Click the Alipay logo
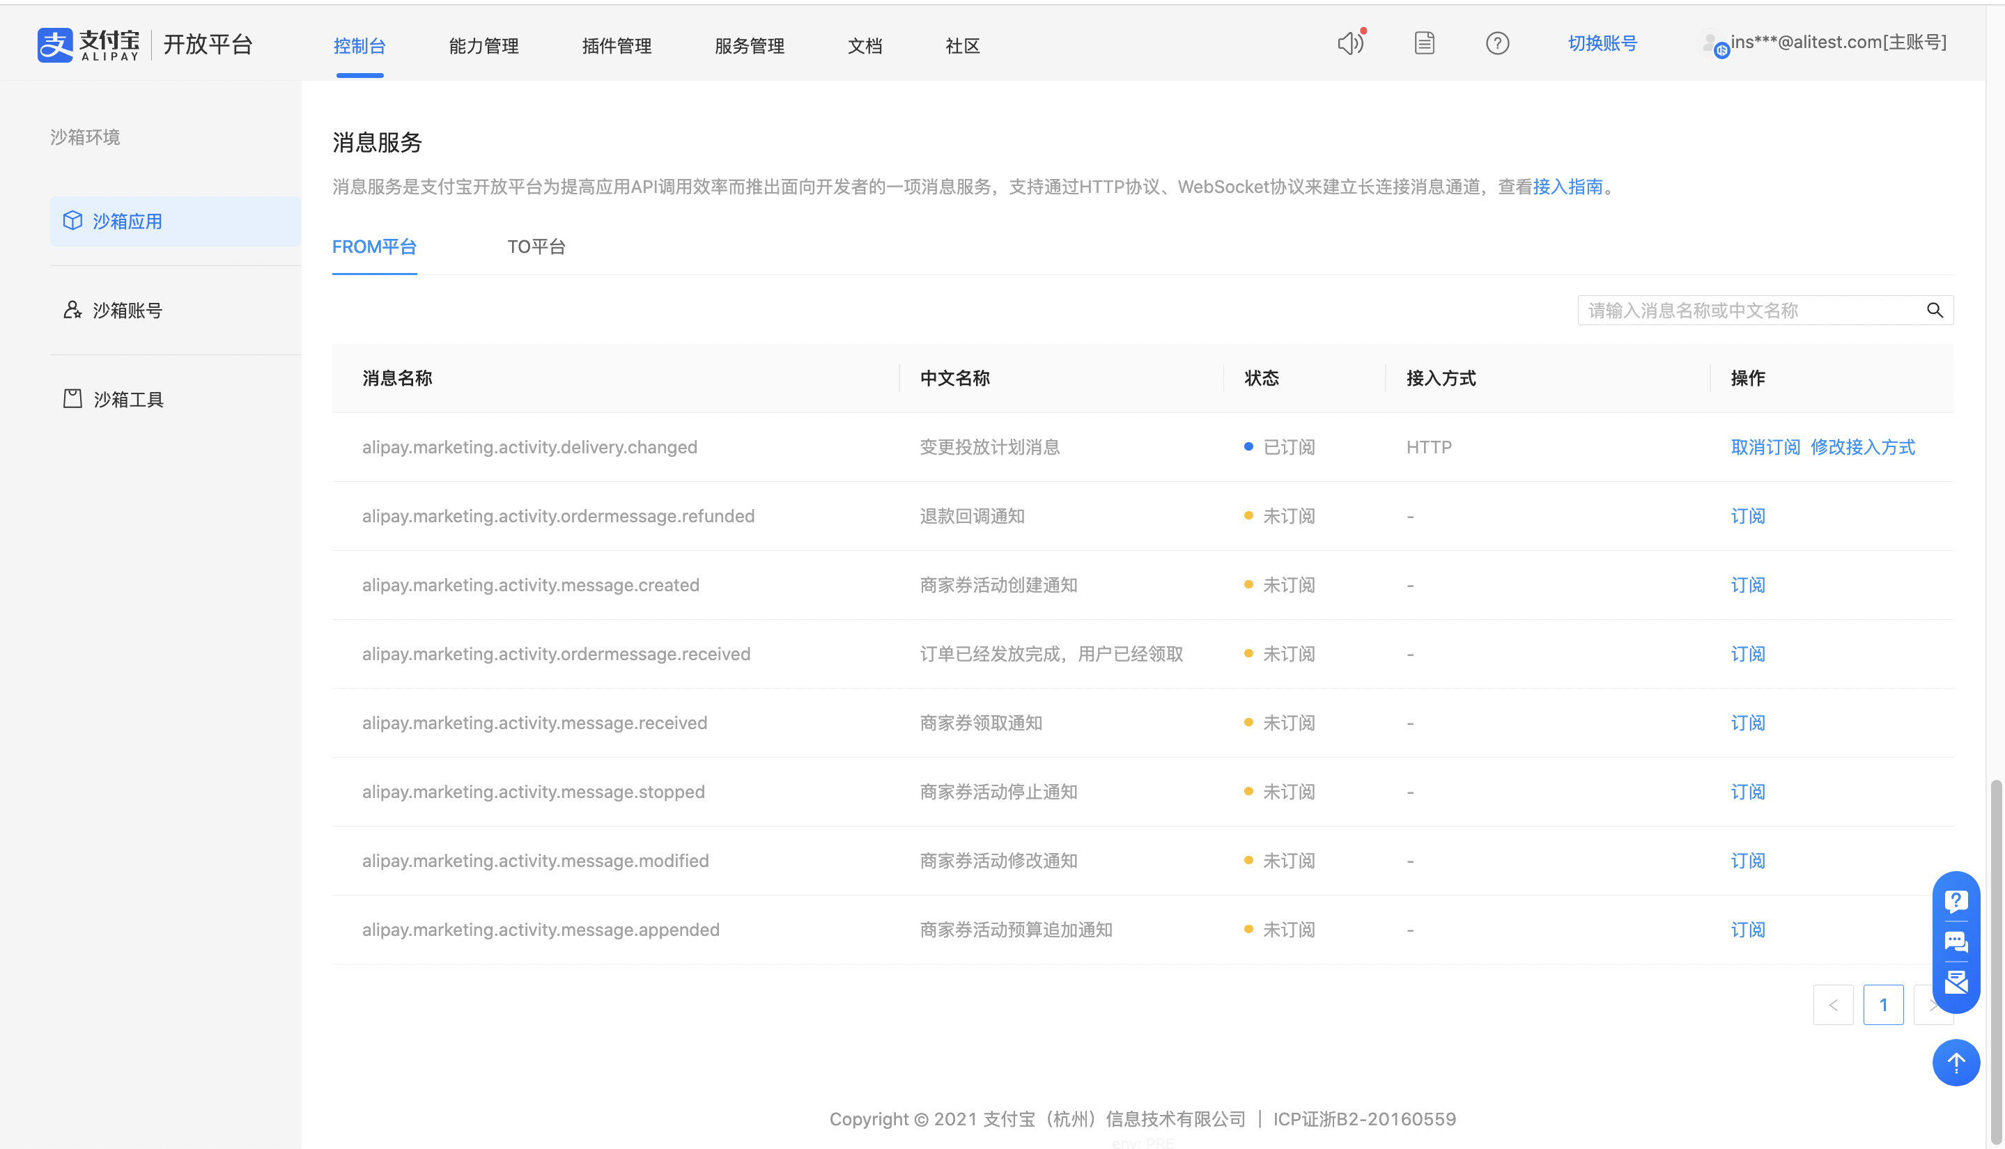The height and width of the screenshot is (1149, 2005). [88, 45]
